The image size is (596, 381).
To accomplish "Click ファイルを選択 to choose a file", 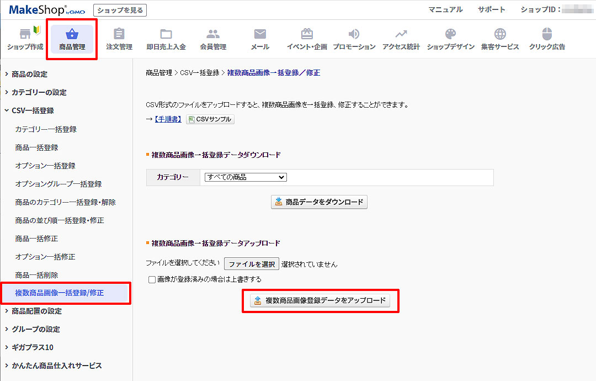I will 252,264.
